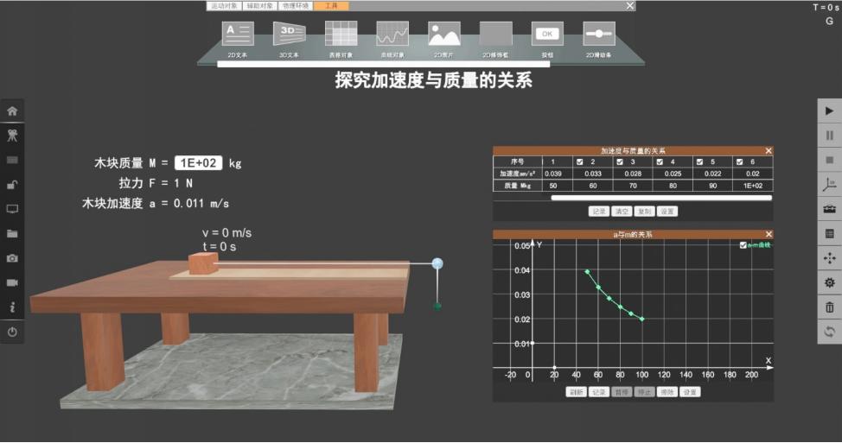This screenshot has height=443, width=842.
Task: Open the list panel icon on right
Action: click(x=830, y=234)
